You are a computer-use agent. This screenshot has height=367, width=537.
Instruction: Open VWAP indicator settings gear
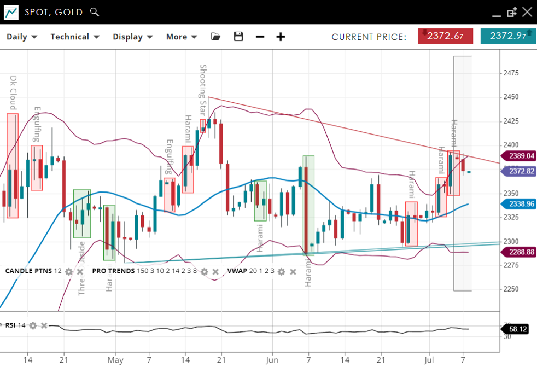coord(281,271)
